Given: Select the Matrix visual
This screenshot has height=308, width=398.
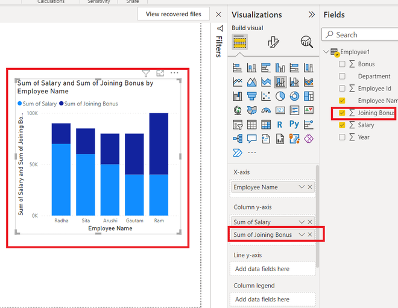Looking at the screenshot, I should click(x=266, y=125).
